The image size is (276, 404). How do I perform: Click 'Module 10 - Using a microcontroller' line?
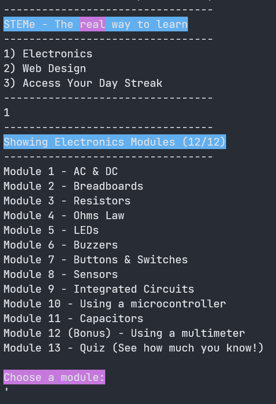[x=115, y=303]
